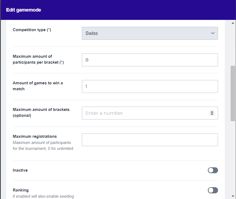Viewport: 236px width, 199px height.
Task: Select the empty Maximum registrations input box
Action: 150,140
